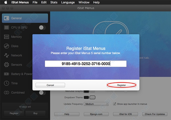Open the Language menu
Image resolution: width=171 pixels, height=120 pixels.
click(68, 2)
